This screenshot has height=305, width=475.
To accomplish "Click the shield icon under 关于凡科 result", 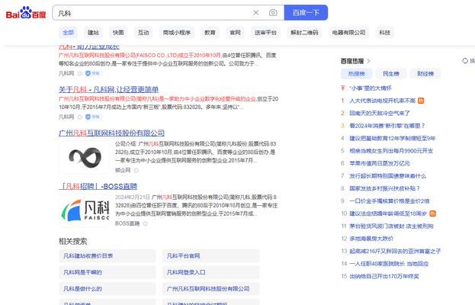I will click(x=88, y=117).
